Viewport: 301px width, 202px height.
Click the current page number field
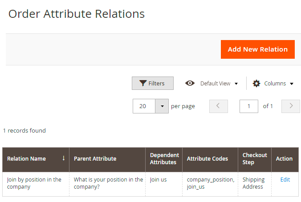pos(249,106)
